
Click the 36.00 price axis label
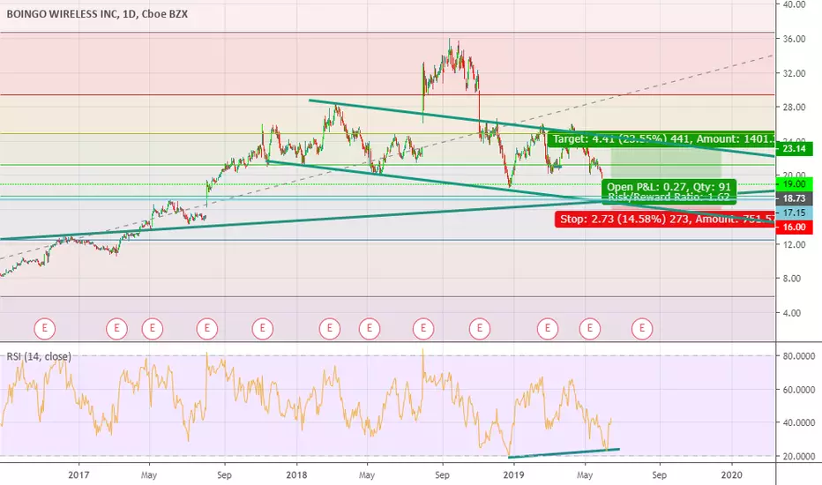point(794,39)
